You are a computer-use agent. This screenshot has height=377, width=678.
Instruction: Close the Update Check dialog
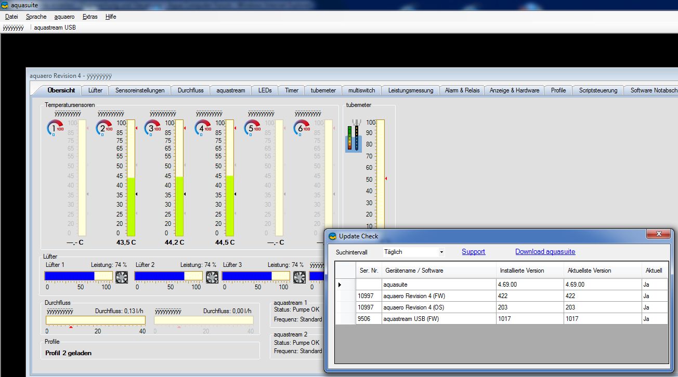click(x=658, y=234)
